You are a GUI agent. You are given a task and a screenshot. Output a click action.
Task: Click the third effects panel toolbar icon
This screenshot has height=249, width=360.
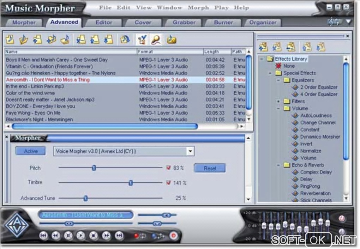(x=291, y=47)
